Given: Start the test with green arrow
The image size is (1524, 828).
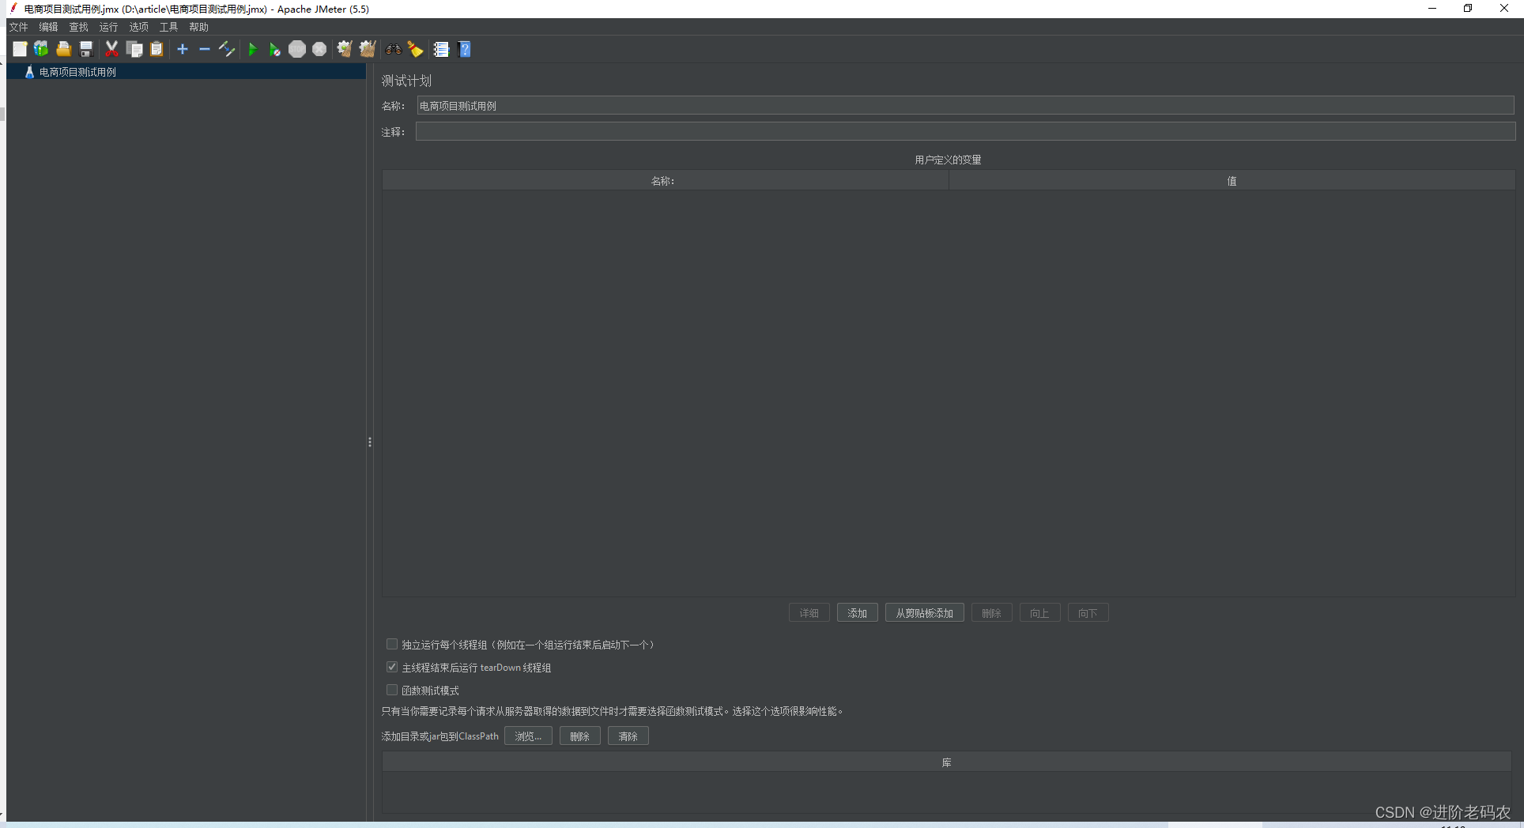Looking at the screenshot, I should [x=253, y=49].
